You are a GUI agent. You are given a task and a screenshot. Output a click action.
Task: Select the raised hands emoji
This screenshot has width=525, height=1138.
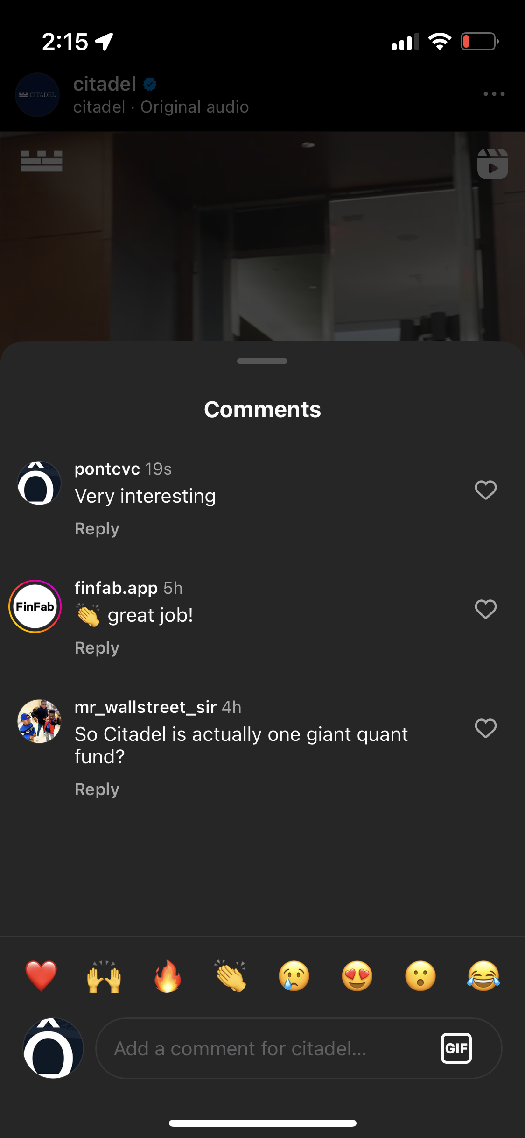coord(104,976)
